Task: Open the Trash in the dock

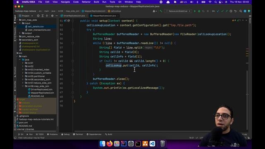Action: pyautogui.click(x=162, y=144)
